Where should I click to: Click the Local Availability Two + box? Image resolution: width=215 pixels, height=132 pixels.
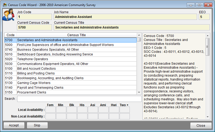125,110
